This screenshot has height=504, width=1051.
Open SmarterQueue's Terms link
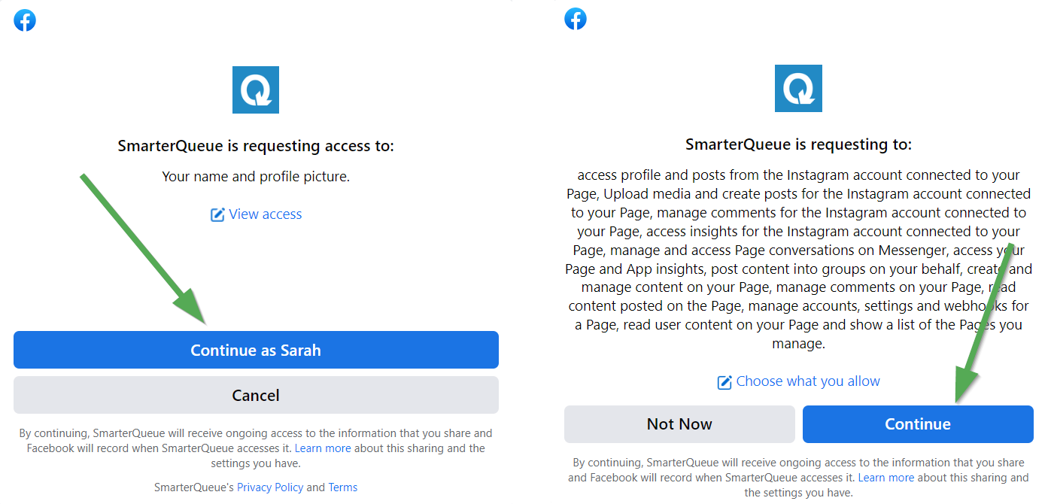tap(342, 487)
